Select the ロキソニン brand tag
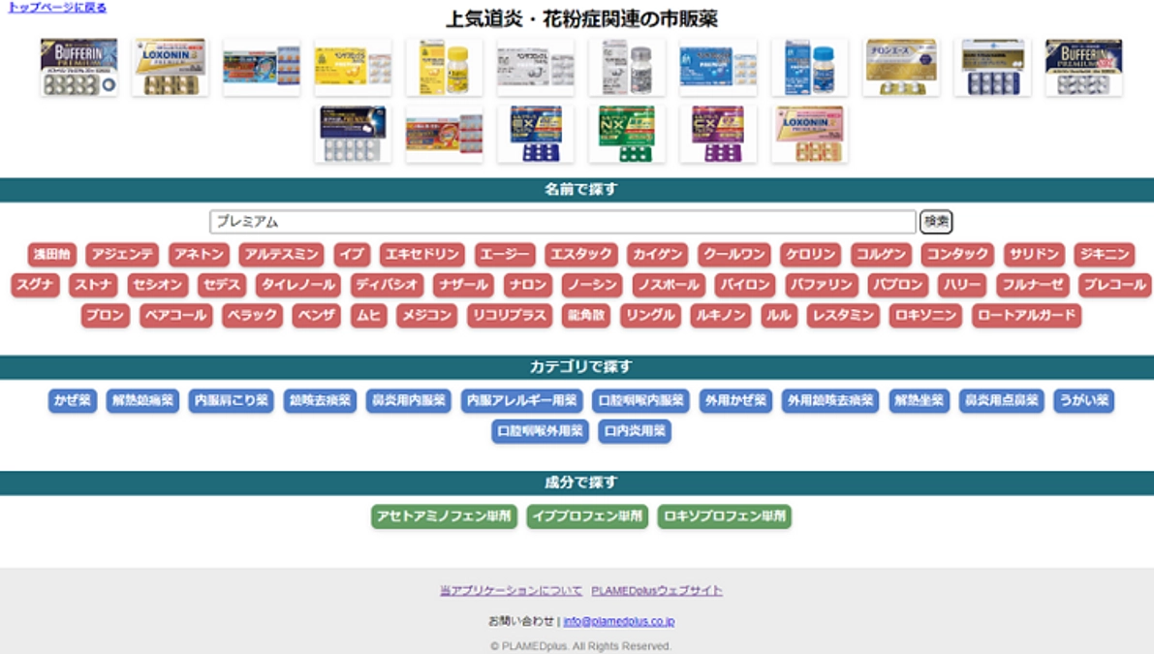 (926, 315)
